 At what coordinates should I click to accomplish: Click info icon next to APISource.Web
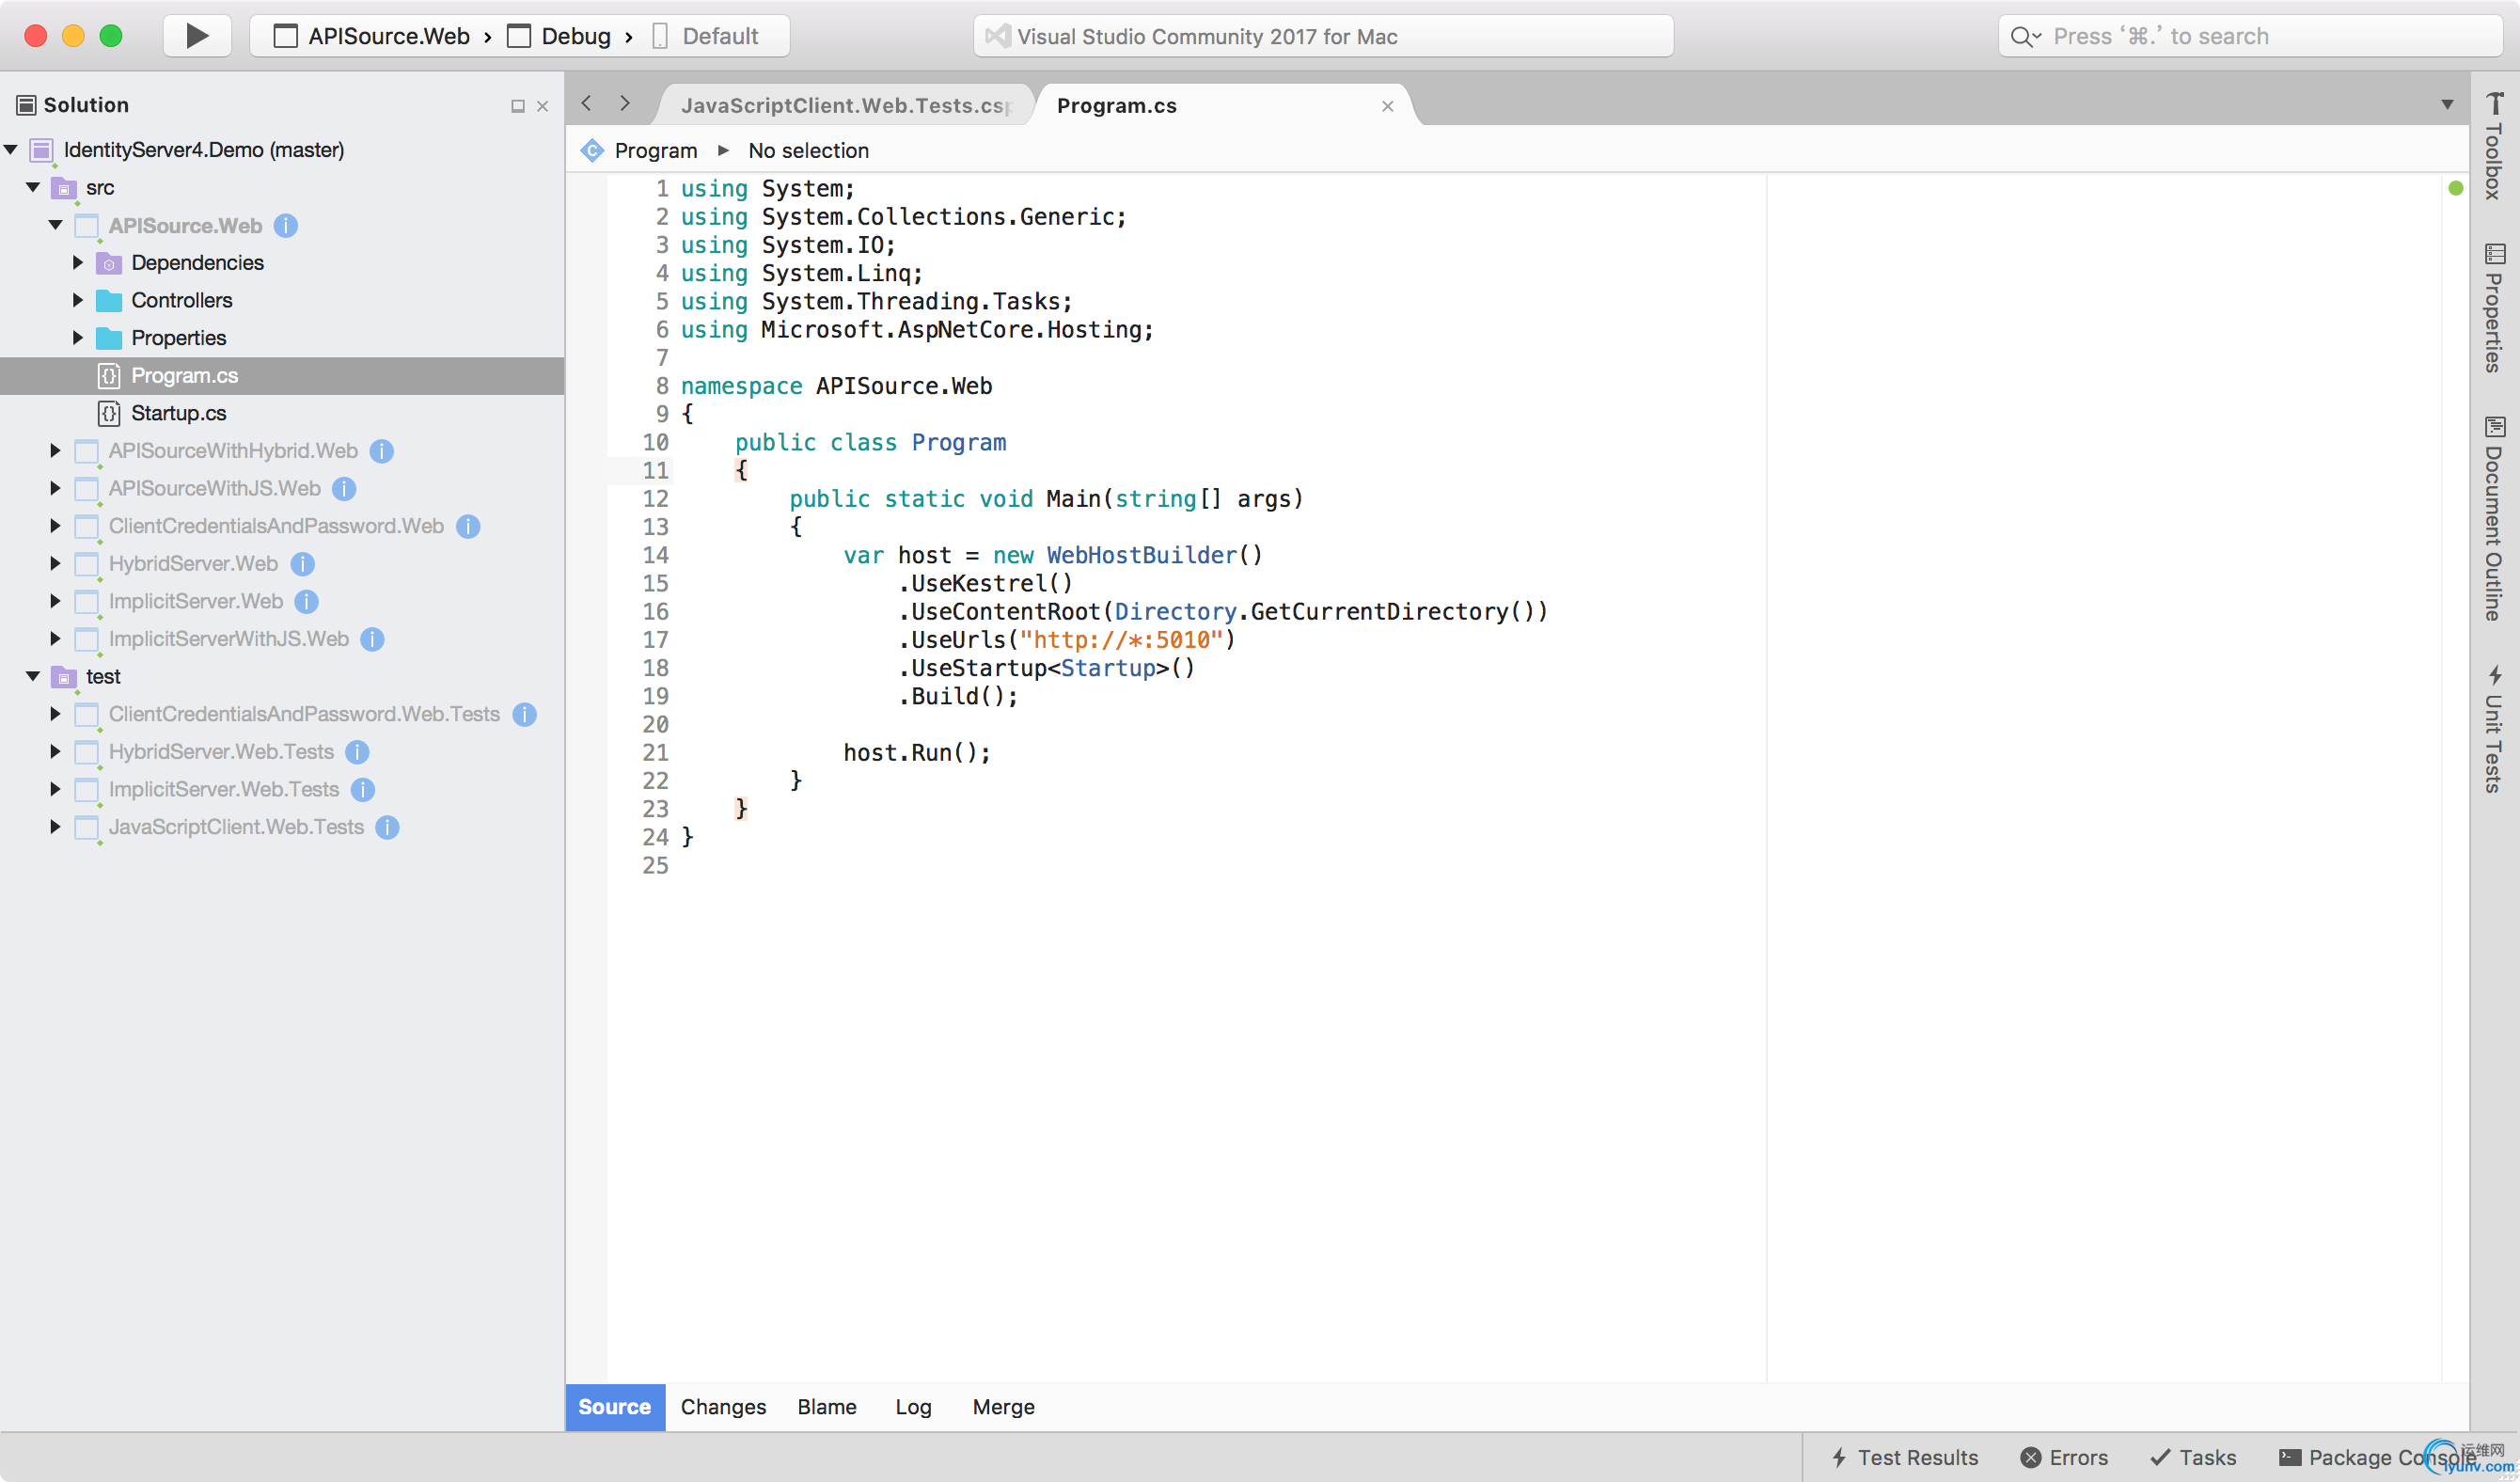pos(286,225)
